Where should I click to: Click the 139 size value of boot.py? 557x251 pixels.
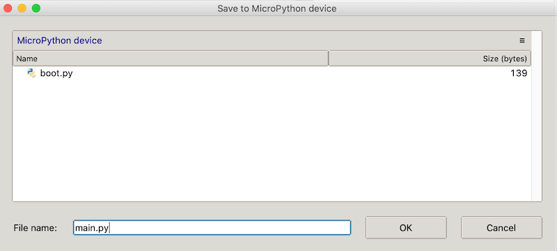(x=519, y=74)
